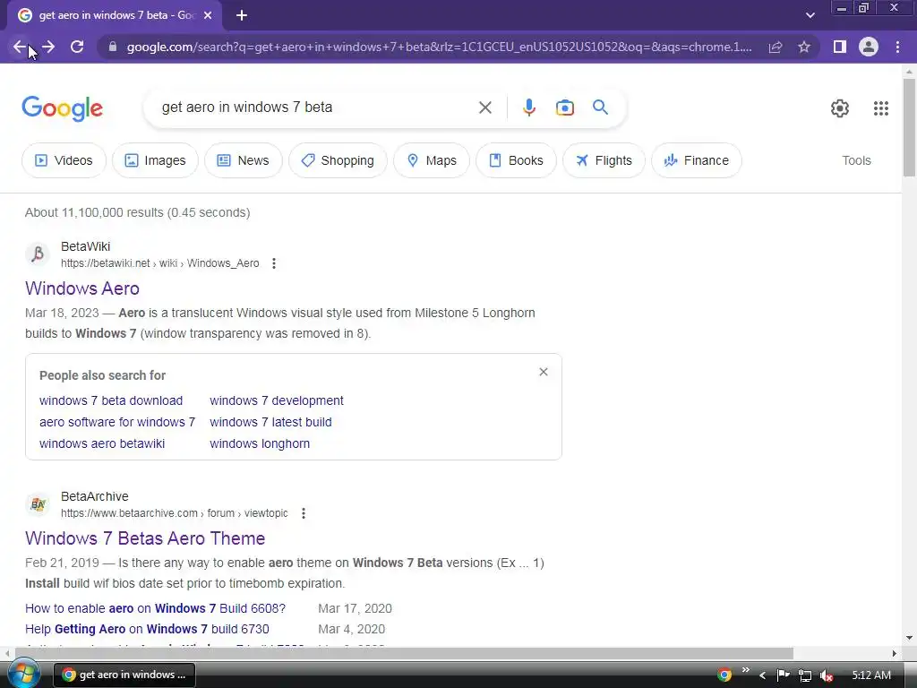The height and width of the screenshot is (688, 917).
Task: Click the BetaArchive site favicon
Action: tap(38, 504)
